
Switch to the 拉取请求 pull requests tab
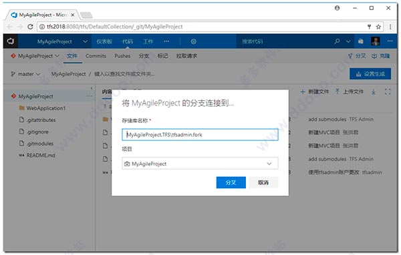(186, 56)
